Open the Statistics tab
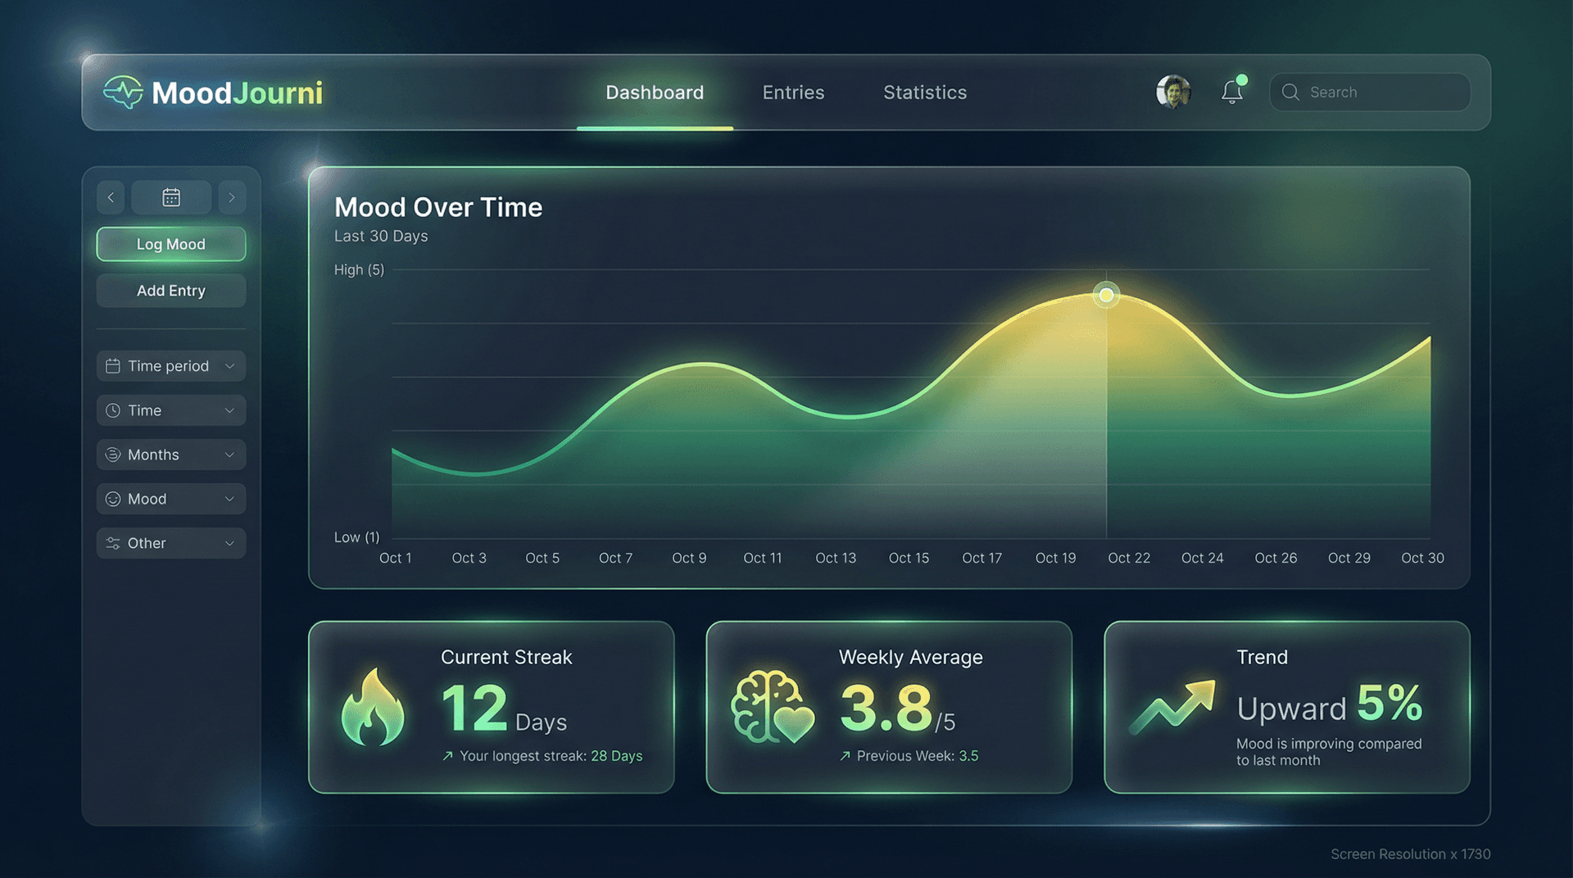The image size is (1573, 878). tap(924, 93)
